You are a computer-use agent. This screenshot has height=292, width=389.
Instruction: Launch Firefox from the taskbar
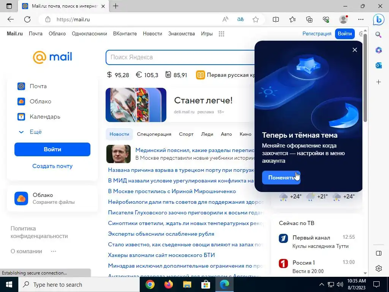(168, 284)
